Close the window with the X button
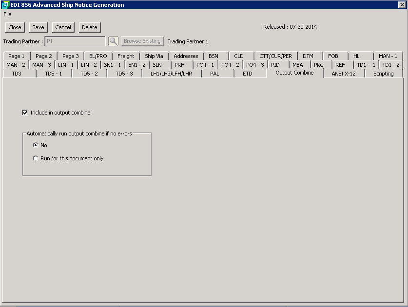 402,5
